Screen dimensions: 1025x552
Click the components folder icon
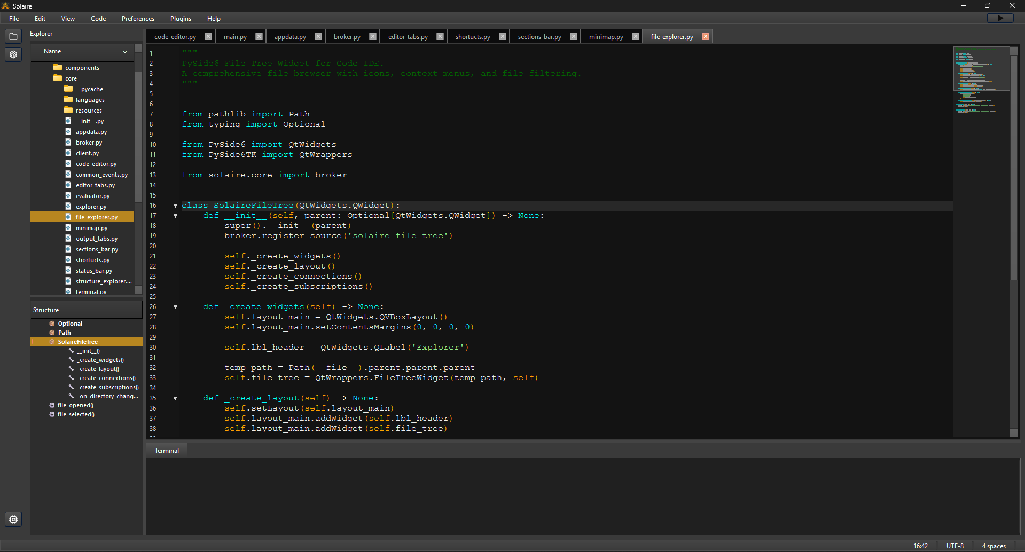tap(58, 67)
